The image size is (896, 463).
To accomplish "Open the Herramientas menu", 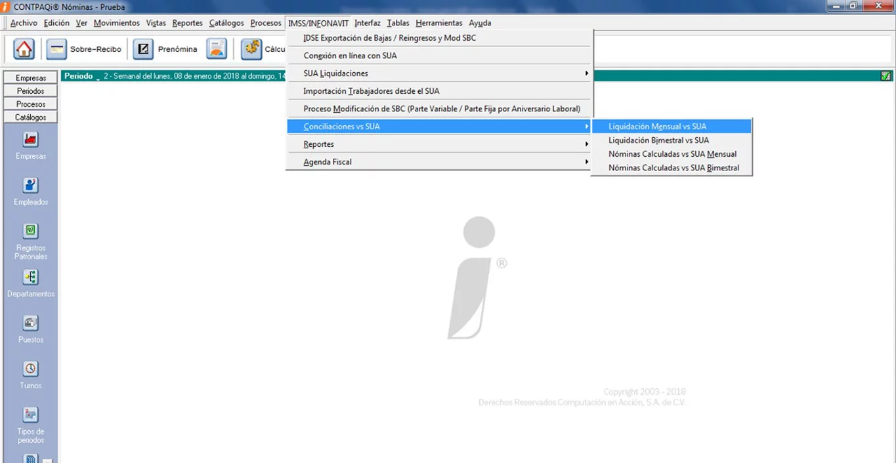I will click(438, 23).
